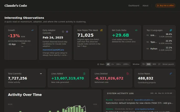180x112 pixels.
Task: Click the Growth trend arrow icon
Action: point(32,30)
